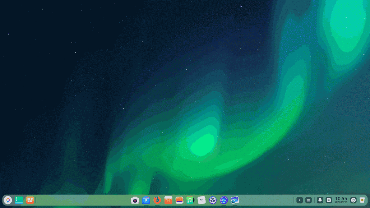
Task: Open the orange widgets panel icon
Action: 30,200
